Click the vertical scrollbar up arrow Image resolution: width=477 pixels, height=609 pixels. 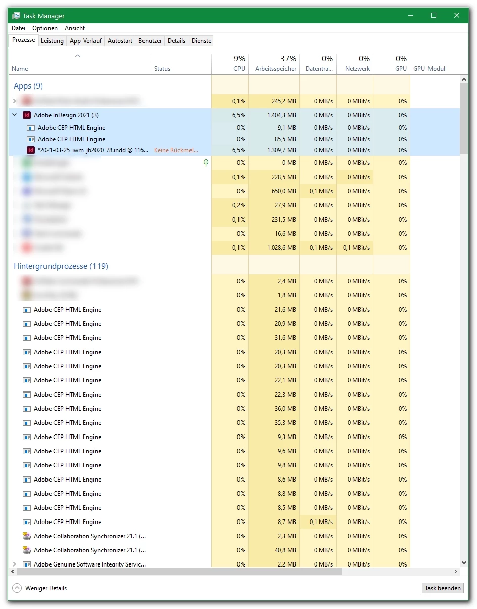[x=464, y=79]
